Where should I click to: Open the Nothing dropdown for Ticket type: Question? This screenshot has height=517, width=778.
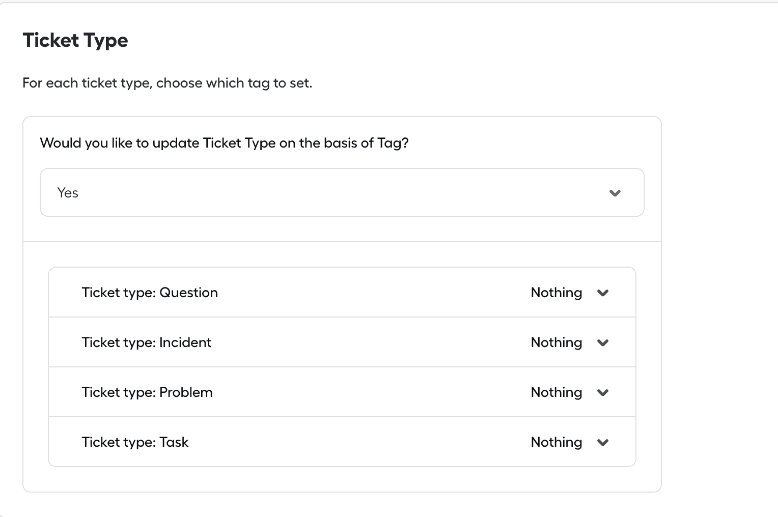(570, 293)
